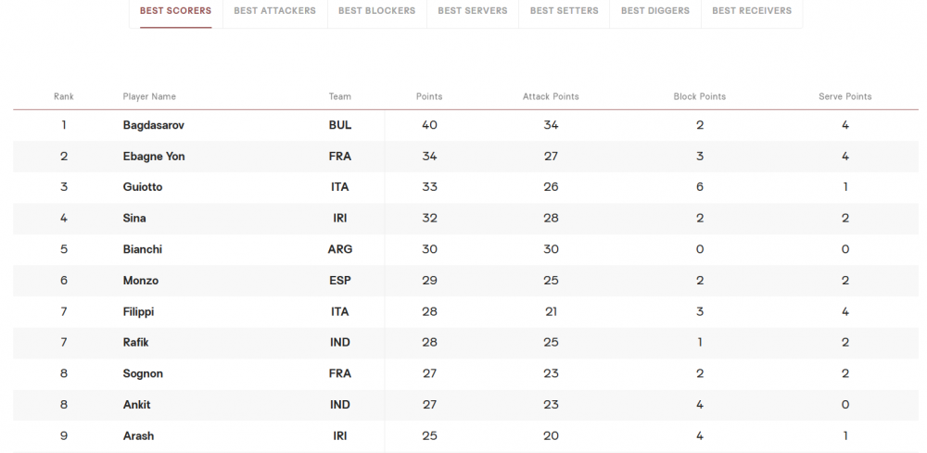Click player name Arash
Screen dimensions: 927x453
(138, 436)
